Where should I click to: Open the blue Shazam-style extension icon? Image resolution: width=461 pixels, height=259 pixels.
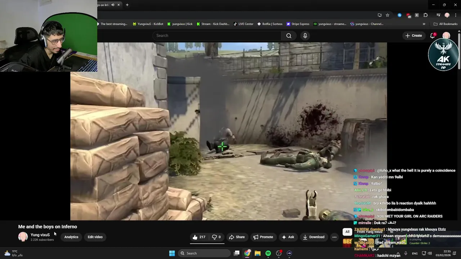pos(399,15)
